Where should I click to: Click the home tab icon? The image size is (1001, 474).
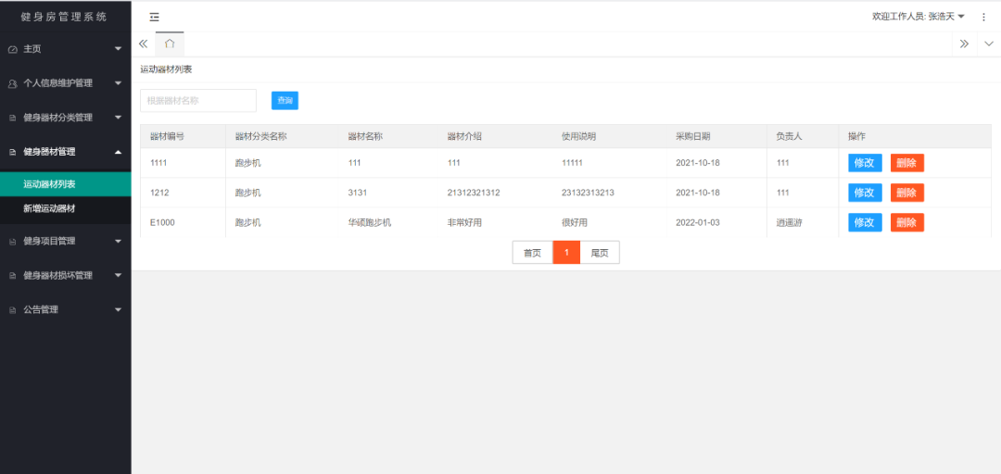pos(169,44)
